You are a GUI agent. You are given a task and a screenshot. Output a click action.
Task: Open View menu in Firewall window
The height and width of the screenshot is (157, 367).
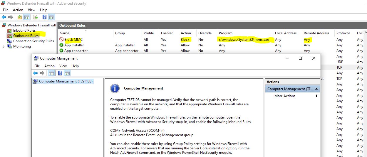coord(31,10)
